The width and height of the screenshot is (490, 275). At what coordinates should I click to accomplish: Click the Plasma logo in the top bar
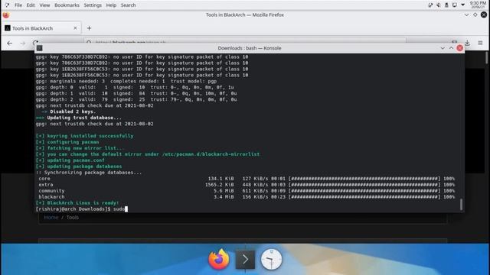[7, 5]
